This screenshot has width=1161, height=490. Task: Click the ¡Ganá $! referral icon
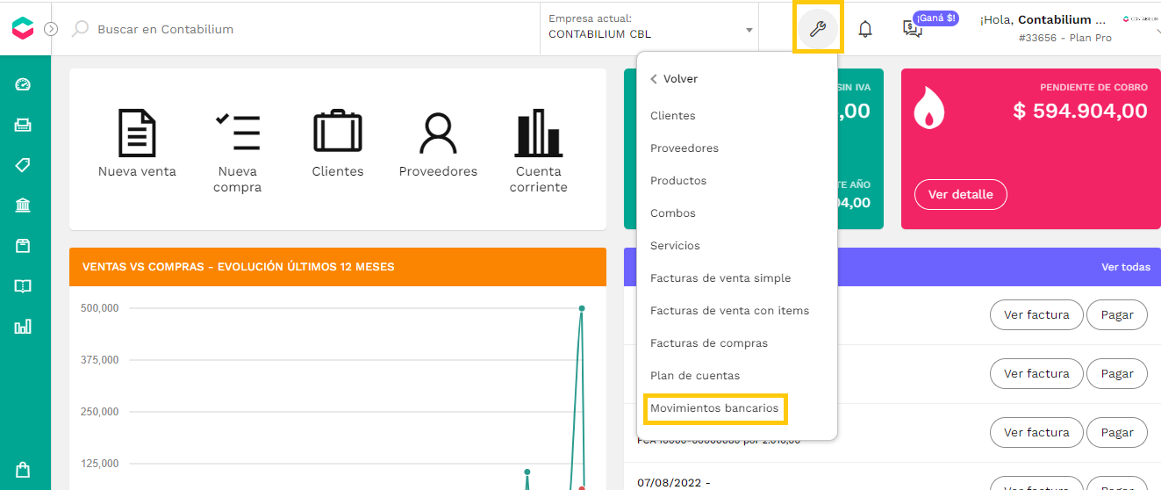913,29
